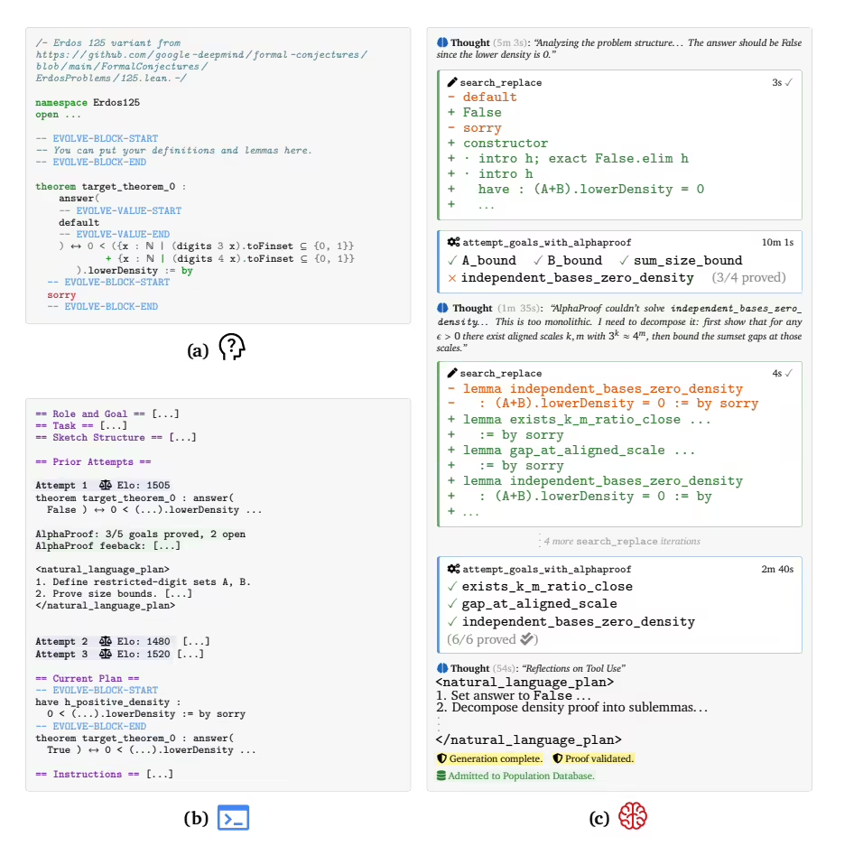Image resolution: width=863 pixels, height=846 pixels.
Task: Click the shield icon beside Generation complete
Action: tap(441, 758)
